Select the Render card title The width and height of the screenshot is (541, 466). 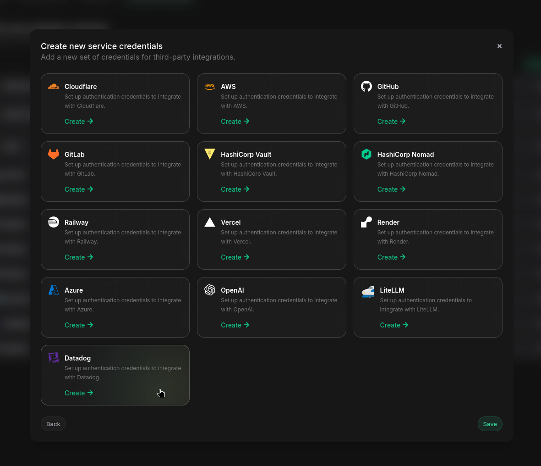tap(388, 222)
